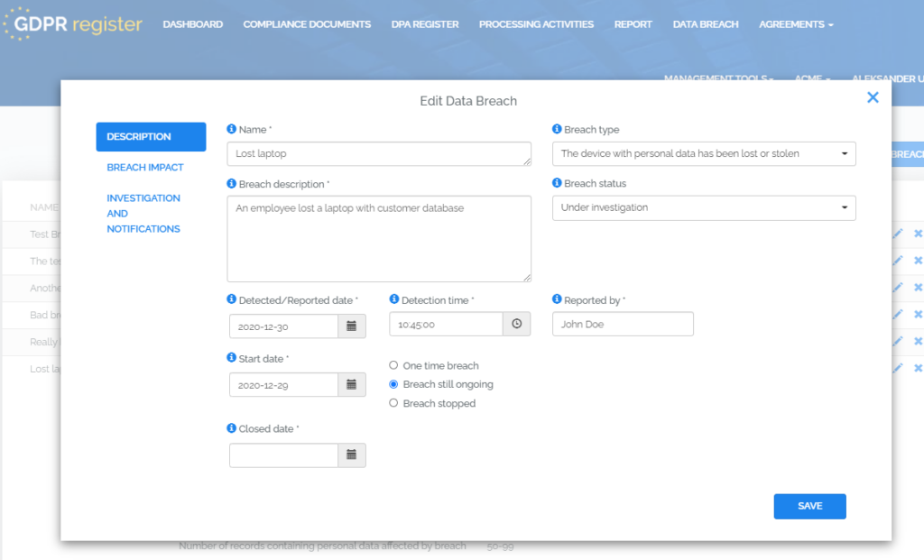This screenshot has height=560, width=924.
Task: Switch to the Breach Impact tab
Action: [145, 168]
